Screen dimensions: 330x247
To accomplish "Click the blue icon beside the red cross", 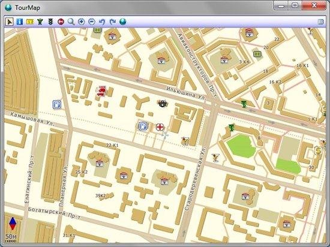I will pos(143,126).
